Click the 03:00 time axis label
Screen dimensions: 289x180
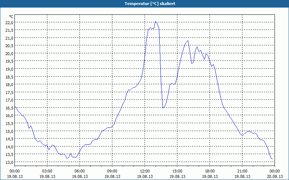(47, 171)
